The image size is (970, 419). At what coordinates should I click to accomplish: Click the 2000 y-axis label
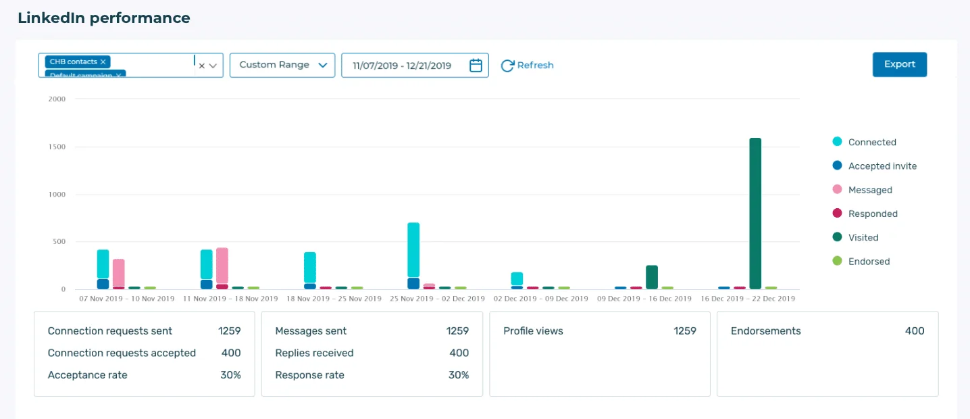click(x=57, y=99)
